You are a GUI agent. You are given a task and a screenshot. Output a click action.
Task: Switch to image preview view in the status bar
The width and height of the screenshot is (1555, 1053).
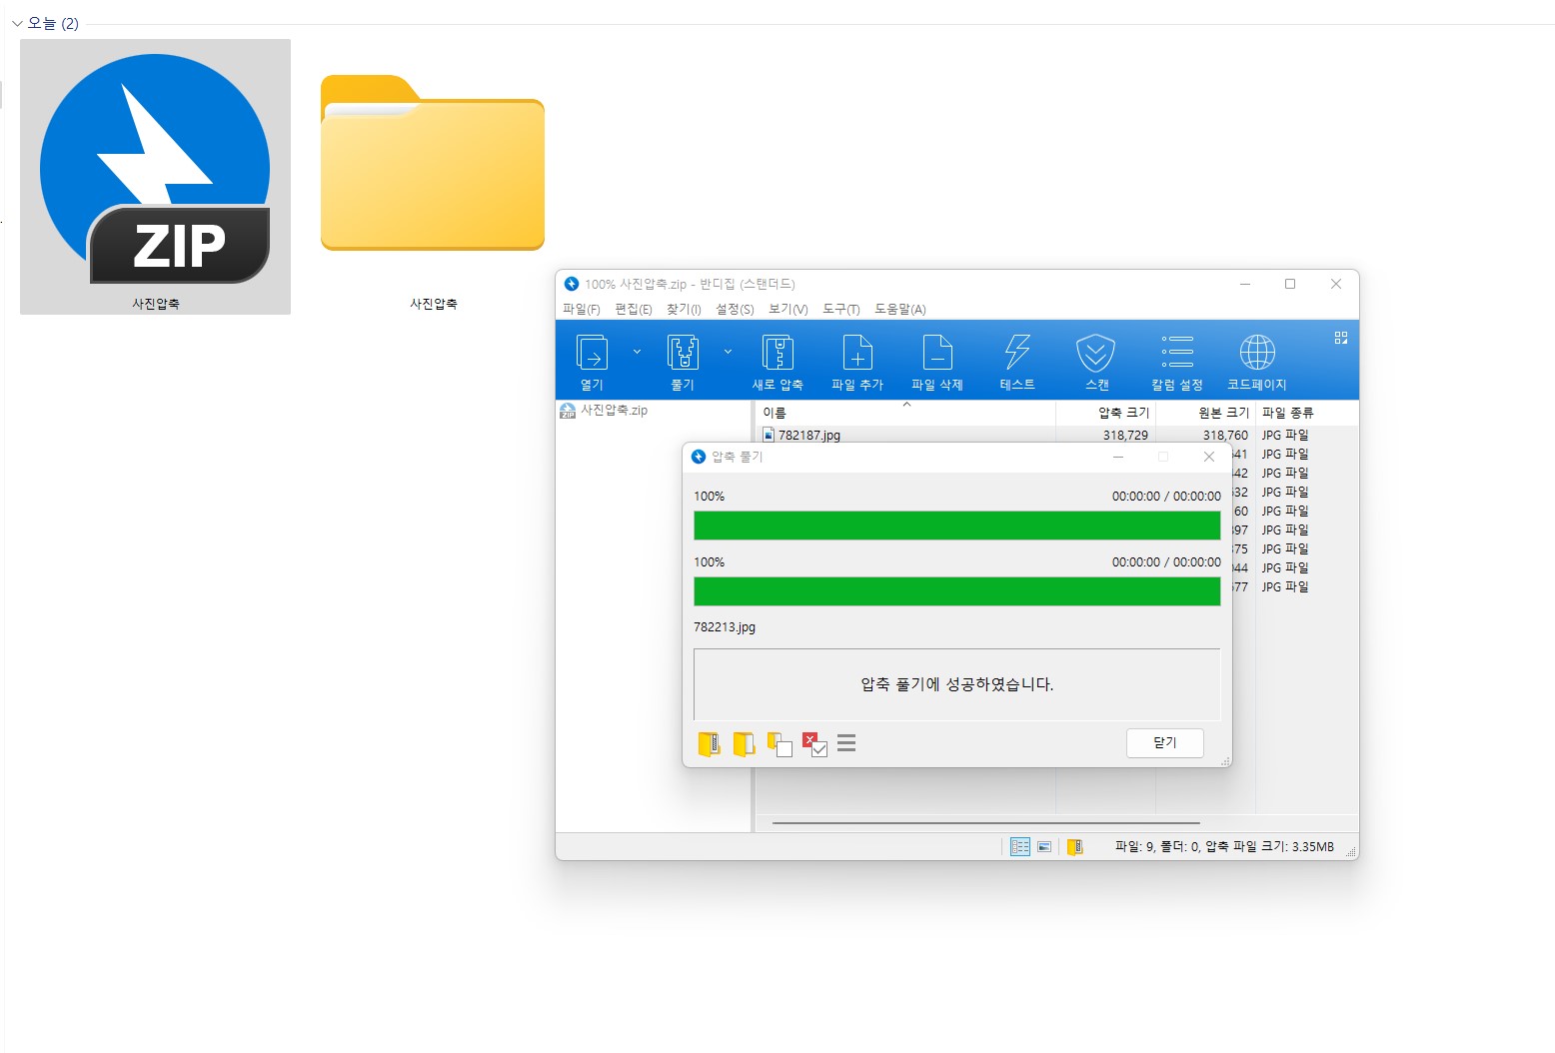[x=1044, y=846]
